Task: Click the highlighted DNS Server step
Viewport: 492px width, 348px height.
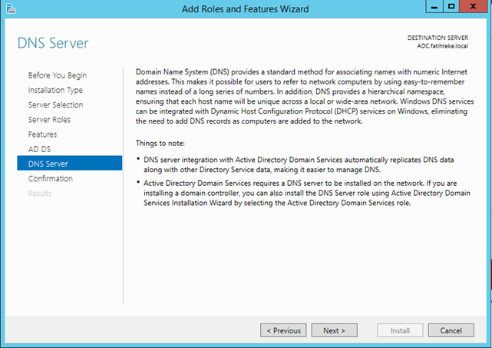Action: (70, 163)
